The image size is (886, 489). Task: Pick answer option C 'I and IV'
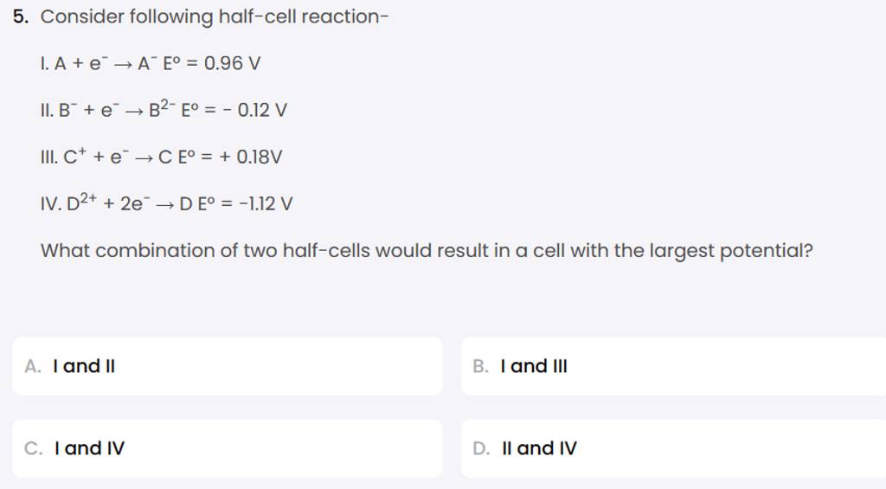227,448
